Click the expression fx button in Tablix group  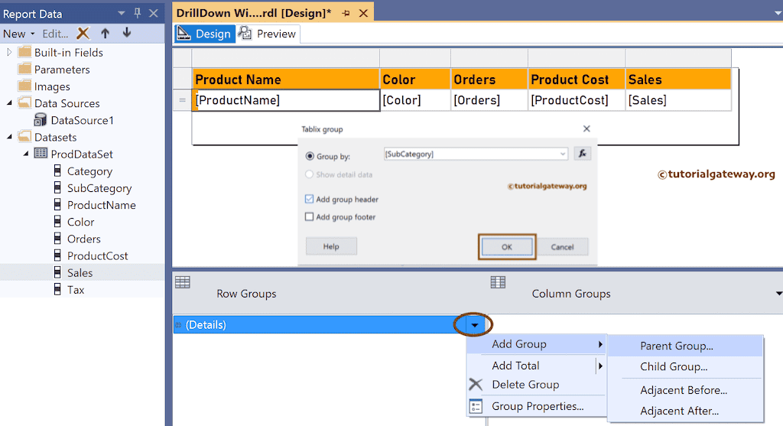(x=582, y=154)
